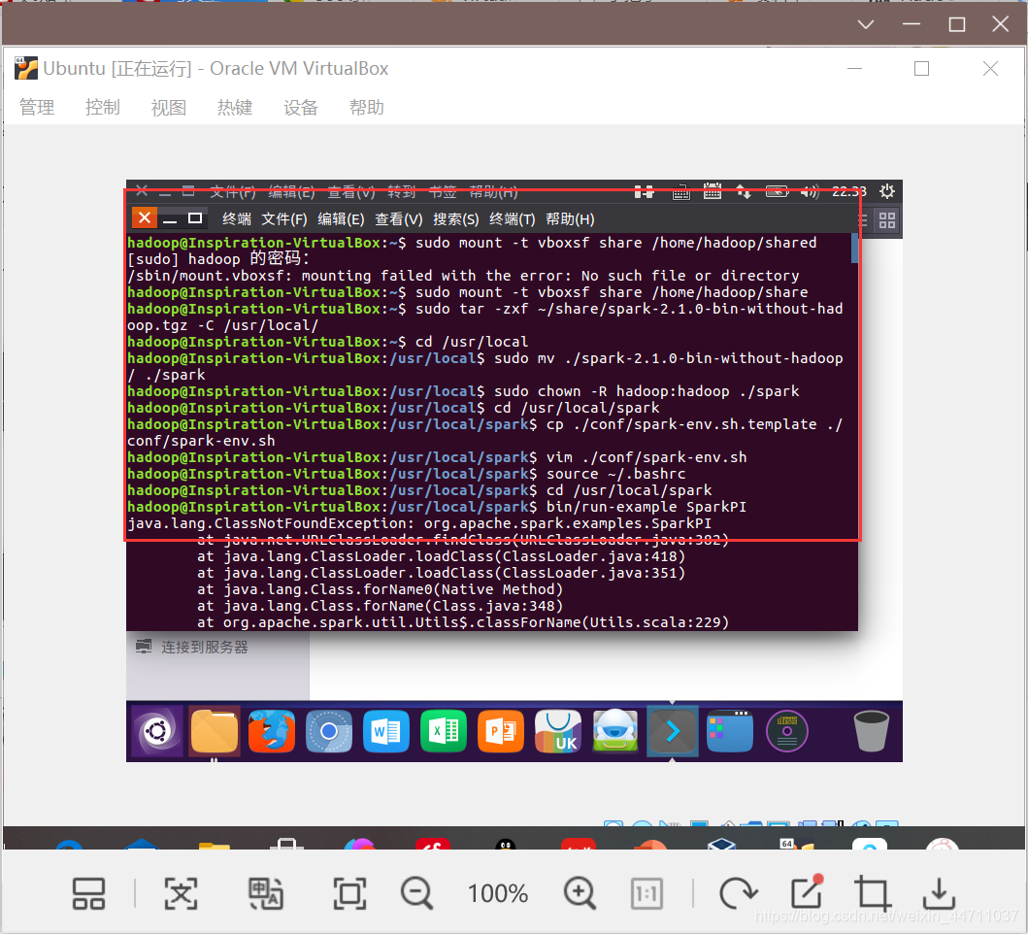The height and width of the screenshot is (934, 1028).
Task: Open terminal's 帮助(H) menu
Action: (570, 219)
